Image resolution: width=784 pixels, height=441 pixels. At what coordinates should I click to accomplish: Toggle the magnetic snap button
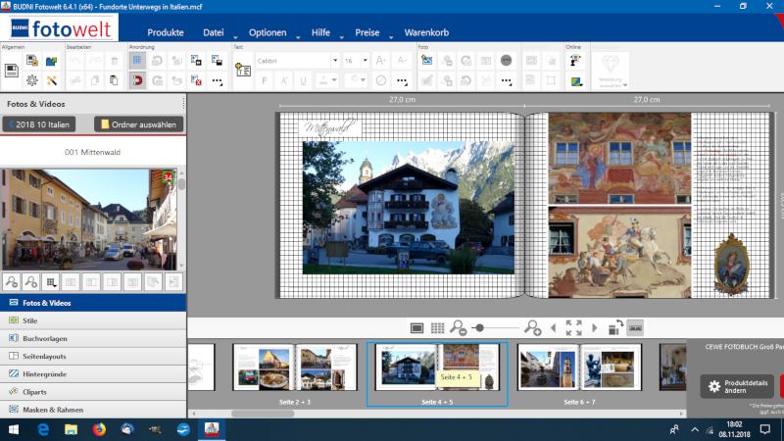[x=137, y=80]
